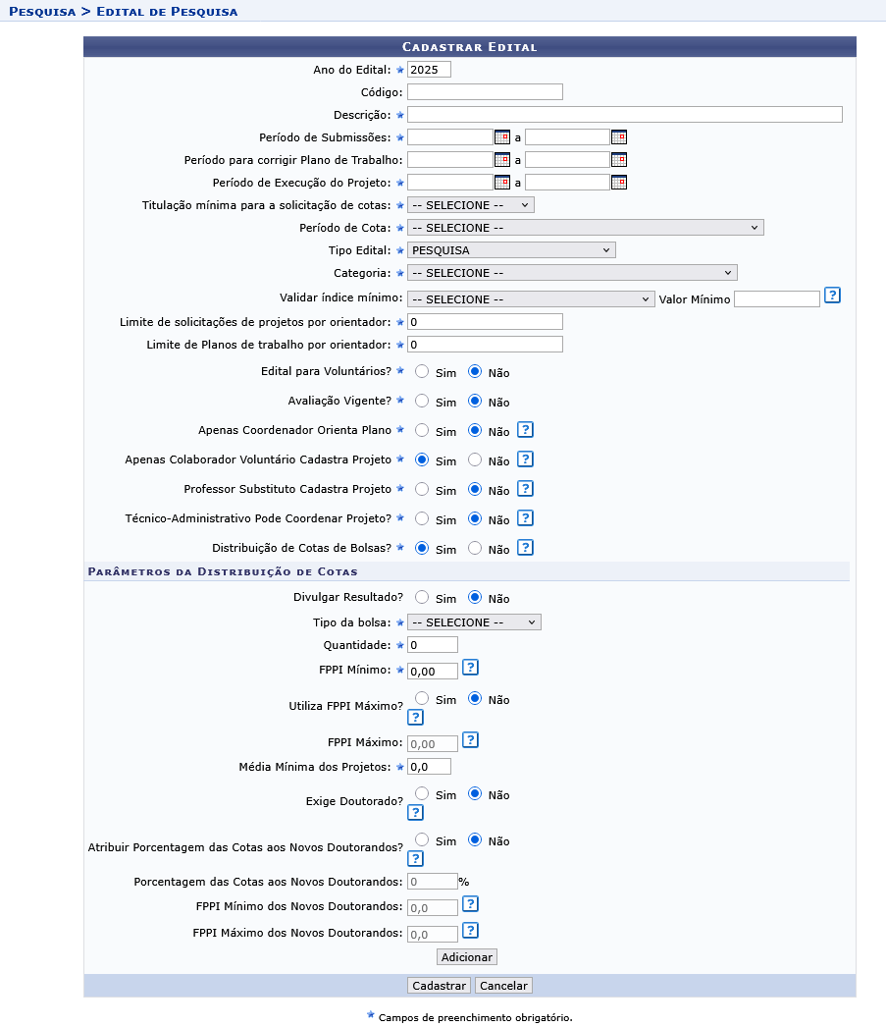Click the help icon beside Valor Mínimo

832,295
